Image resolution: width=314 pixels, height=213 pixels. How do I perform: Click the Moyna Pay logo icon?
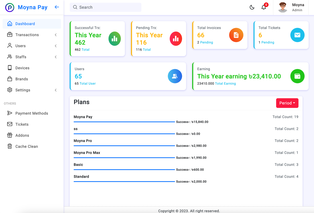click(x=10, y=7)
